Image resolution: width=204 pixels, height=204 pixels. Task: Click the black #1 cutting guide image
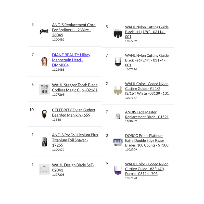click(118, 34)
